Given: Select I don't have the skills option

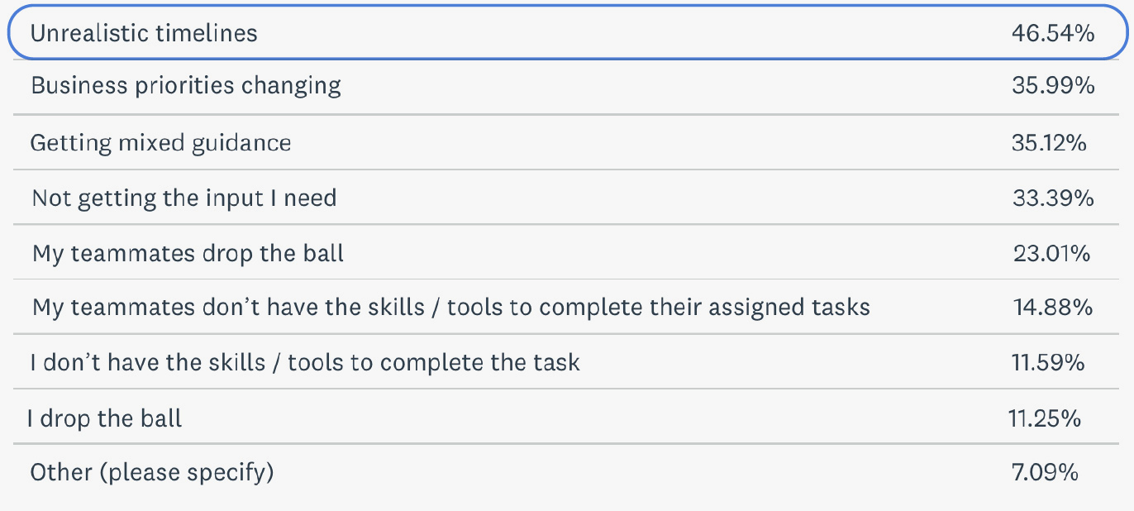Looking at the screenshot, I should pyautogui.click(x=567, y=362).
